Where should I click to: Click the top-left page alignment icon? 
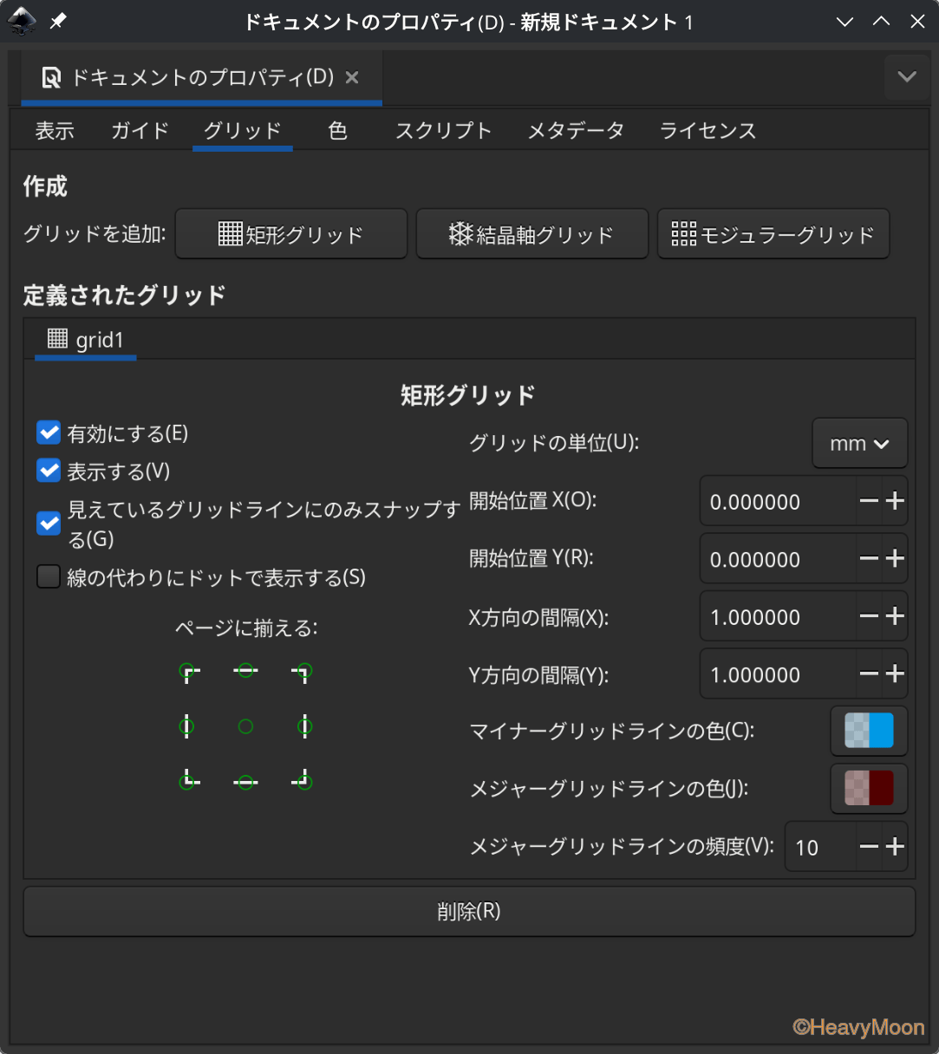(188, 672)
